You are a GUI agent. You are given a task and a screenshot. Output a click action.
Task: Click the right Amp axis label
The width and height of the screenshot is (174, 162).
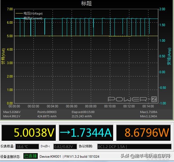169,57
